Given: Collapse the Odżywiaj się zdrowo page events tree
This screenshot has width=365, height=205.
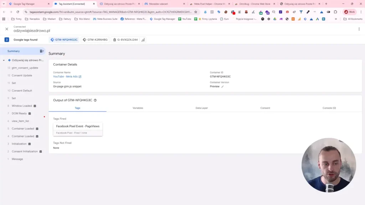Looking at the screenshot, I should 4,61.
